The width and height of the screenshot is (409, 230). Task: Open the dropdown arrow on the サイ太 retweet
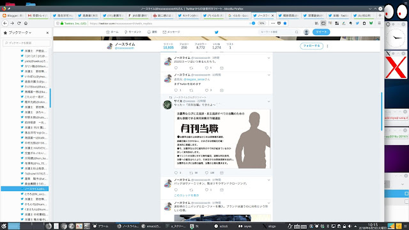(268, 102)
